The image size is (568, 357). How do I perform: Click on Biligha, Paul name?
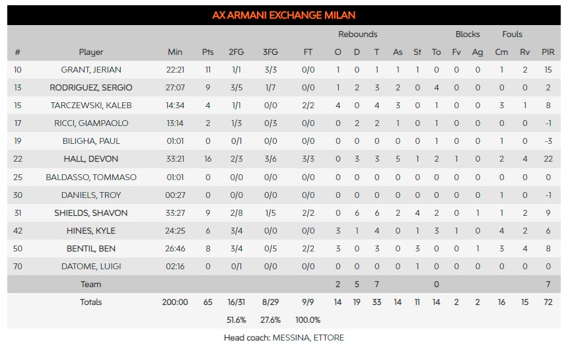coord(91,141)
